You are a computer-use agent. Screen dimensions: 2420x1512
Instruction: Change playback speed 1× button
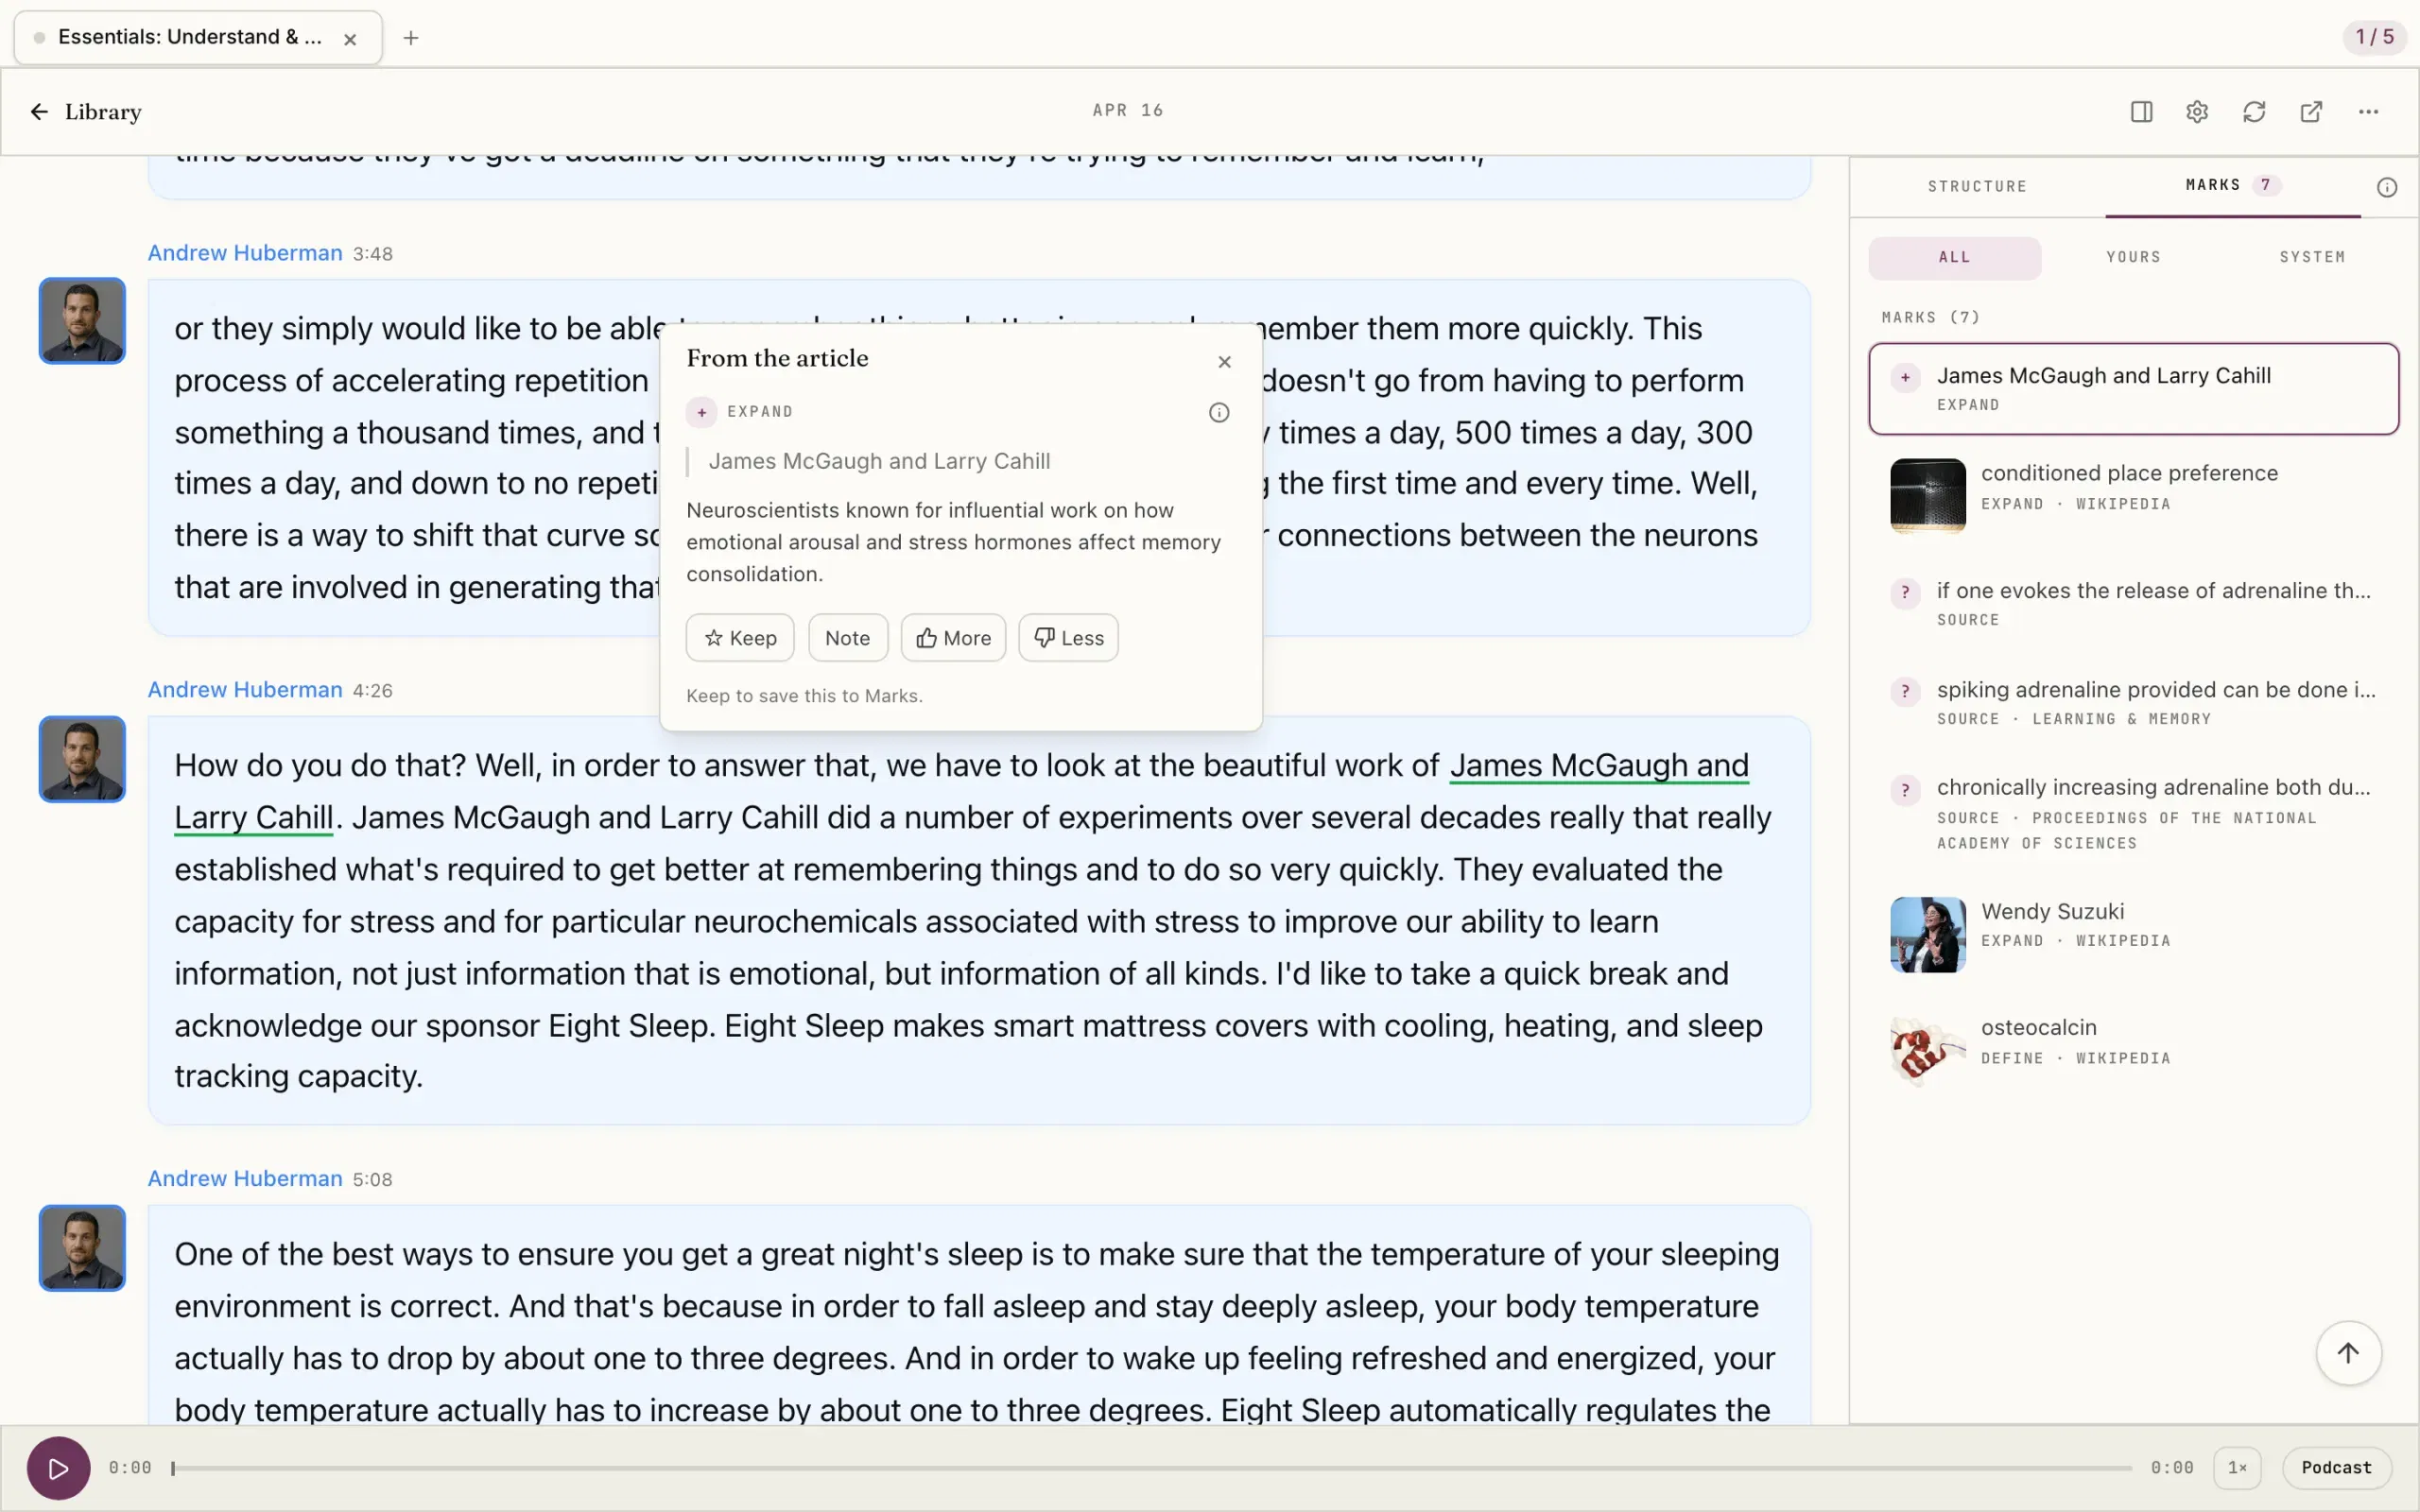[2237, 1468]
